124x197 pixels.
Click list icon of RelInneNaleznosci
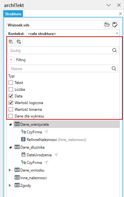tap(23, 139)
